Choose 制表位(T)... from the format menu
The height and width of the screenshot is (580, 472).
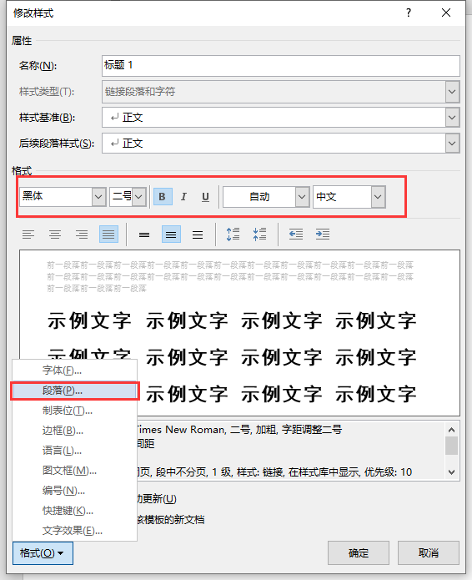coord(75,411)
